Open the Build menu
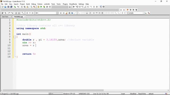This screenshot has height=95, width=170. (28, 4)
